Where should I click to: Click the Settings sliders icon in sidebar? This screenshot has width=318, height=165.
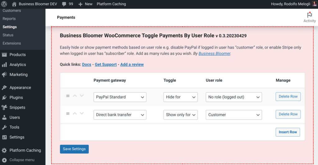(4, 137)
